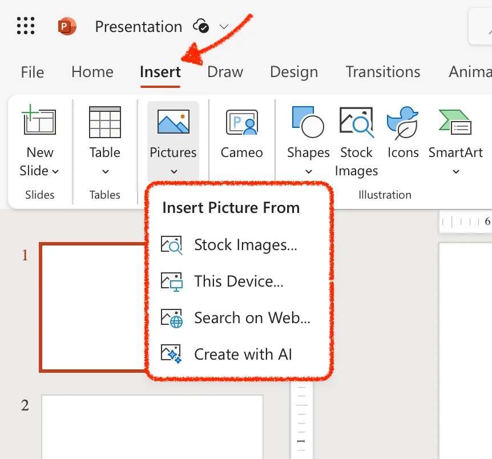The width and height of the screenshot is (492, 459).
Task: Choose Stock Images… from the picture menu
Action: (240, 245)
